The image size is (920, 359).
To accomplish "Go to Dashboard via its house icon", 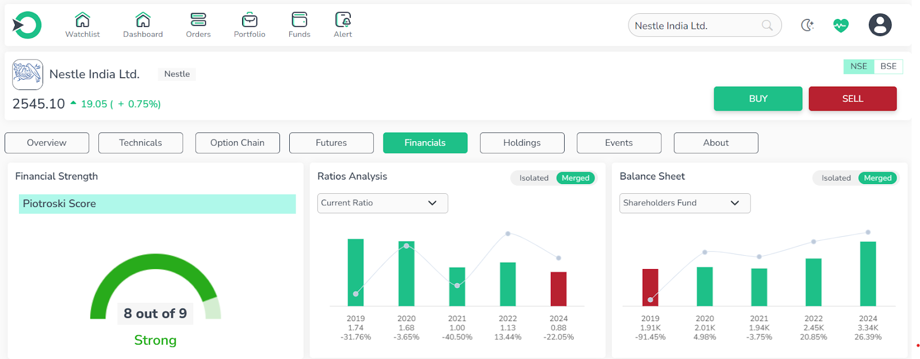I will [x=143, y=20].
